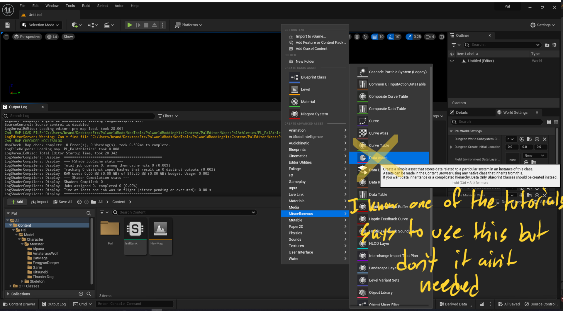Click the Enter Console Command field

(135, 304)
